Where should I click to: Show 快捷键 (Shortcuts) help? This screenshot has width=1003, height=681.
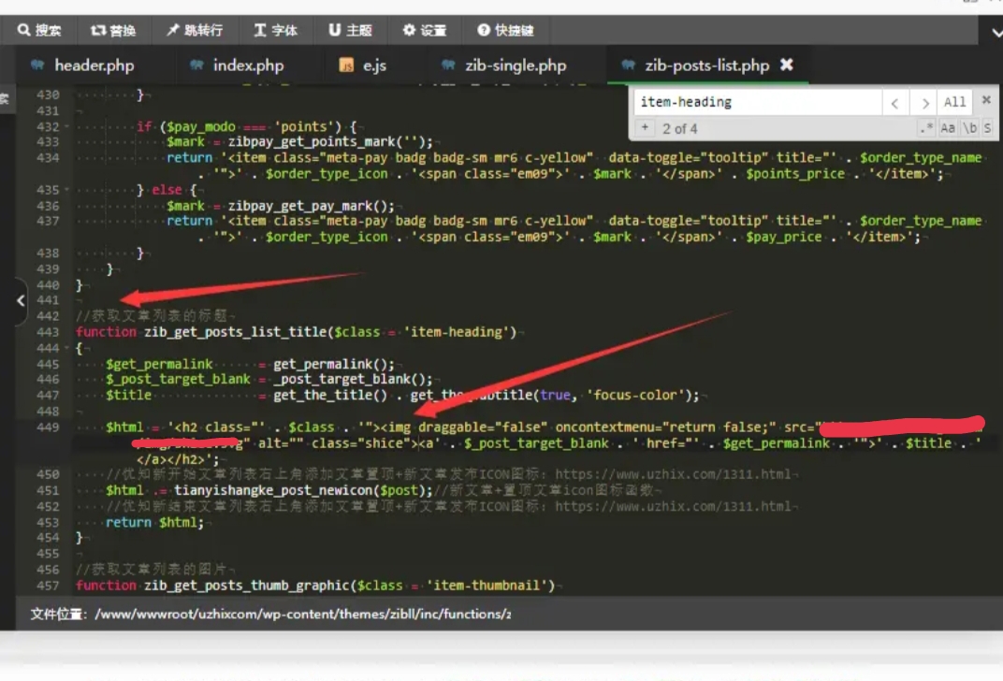click(x=505, y=30)
